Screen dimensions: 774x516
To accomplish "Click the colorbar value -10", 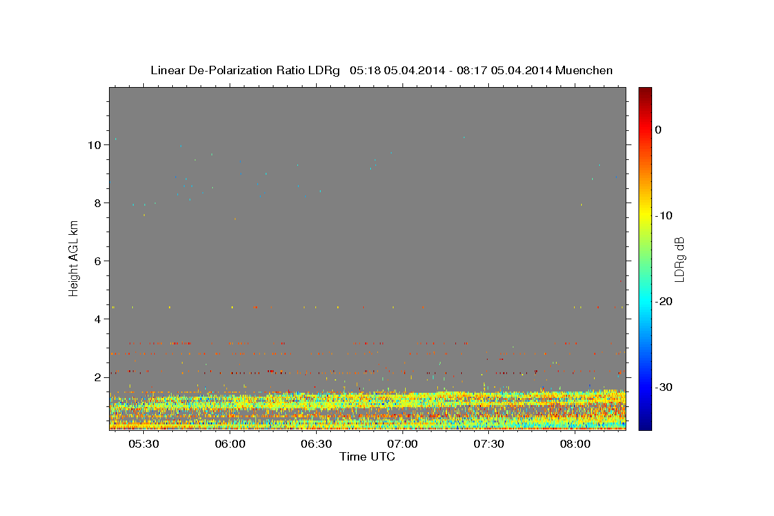I will click(x=664, y=215).
